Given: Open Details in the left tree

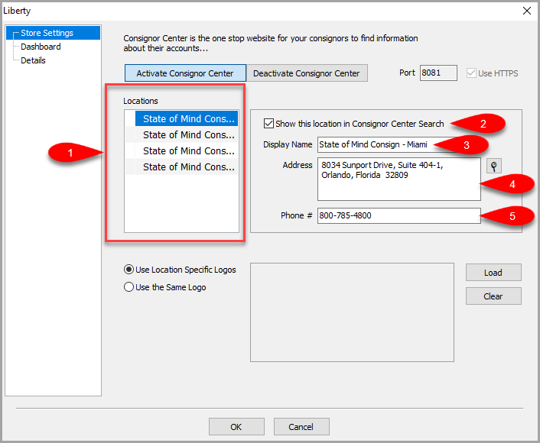Looking at the screenshot, I should (x=33, y=60).
